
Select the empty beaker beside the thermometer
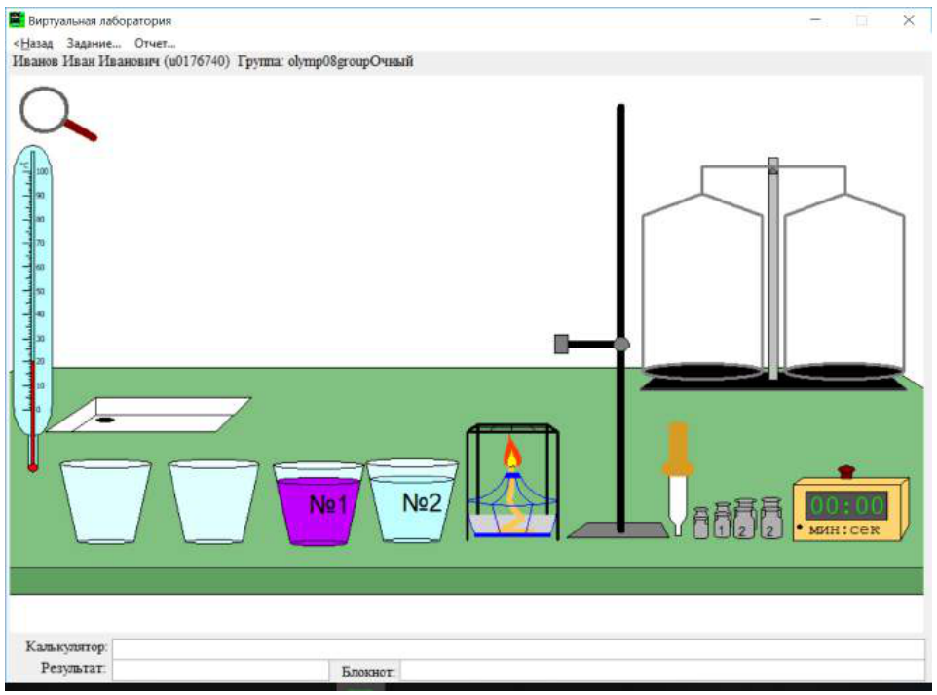pos(106,501)
